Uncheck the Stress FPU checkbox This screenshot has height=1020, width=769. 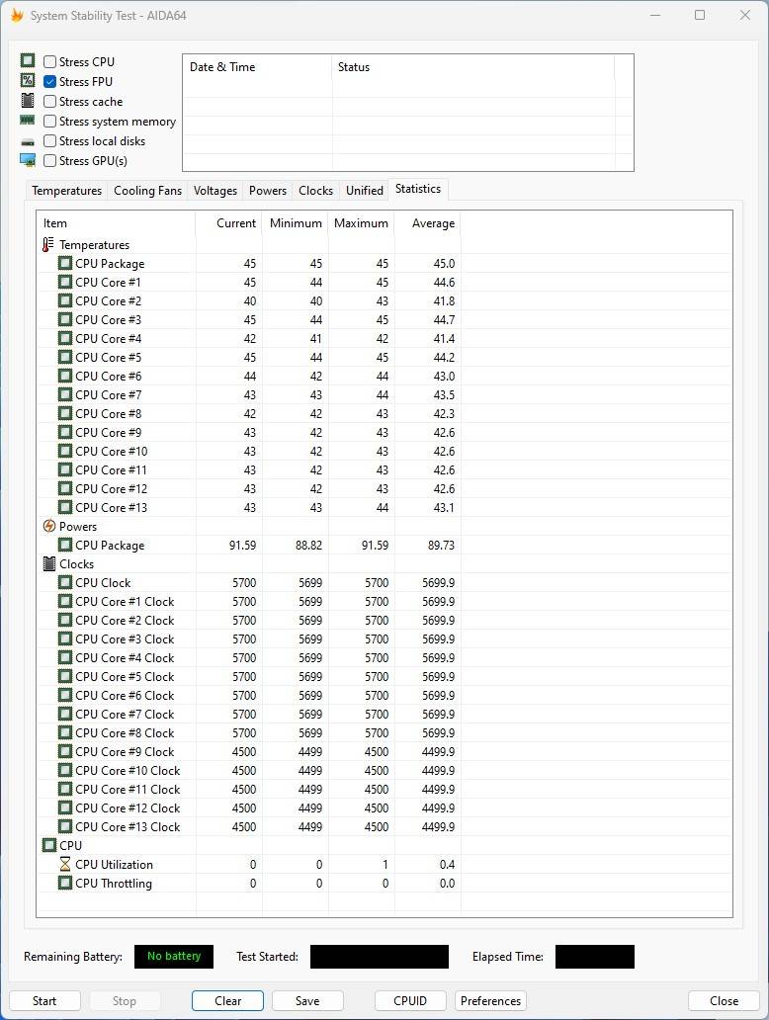coord(50,82)
